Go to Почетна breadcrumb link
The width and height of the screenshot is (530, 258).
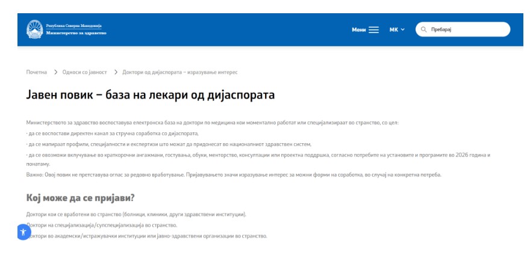[x=37, y=72]
